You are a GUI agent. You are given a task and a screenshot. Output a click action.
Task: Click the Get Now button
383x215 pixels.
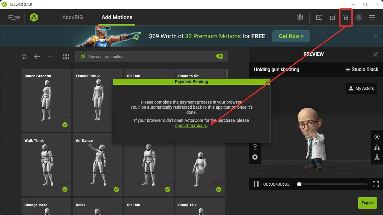point(291,36)
